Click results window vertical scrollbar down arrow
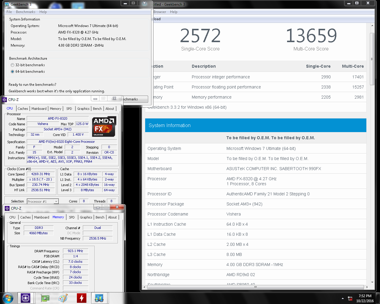Image resolution: width=380 pixels, height=304 pixels. 372,282
